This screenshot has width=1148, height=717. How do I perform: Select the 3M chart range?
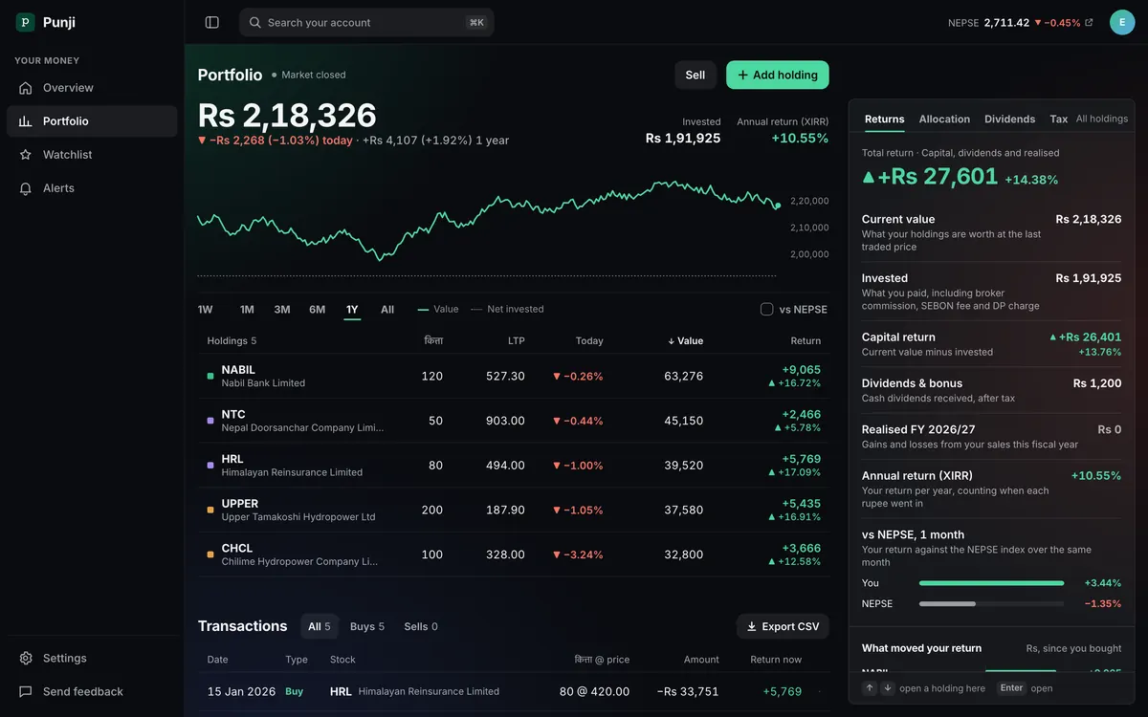pyautogui.click(x=282, y=310)
